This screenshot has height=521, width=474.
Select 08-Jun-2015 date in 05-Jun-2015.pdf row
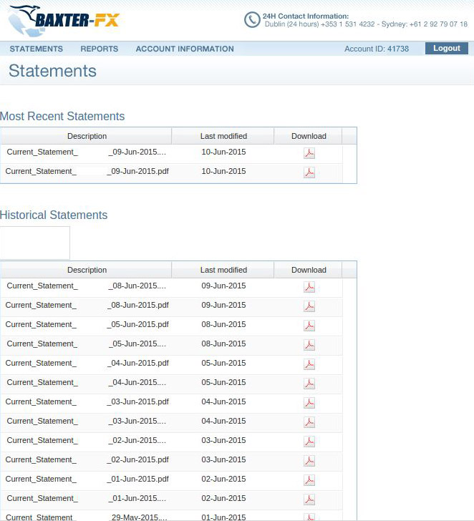click(223, 325)
